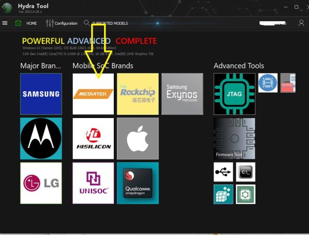
Task: Open the teal grid blocks tool
Action: click(224, 194)
